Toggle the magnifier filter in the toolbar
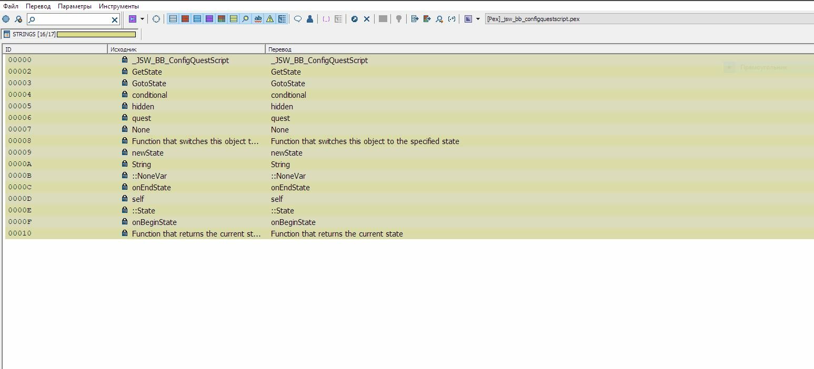814x369 pixels. click(x=246, y=19)
